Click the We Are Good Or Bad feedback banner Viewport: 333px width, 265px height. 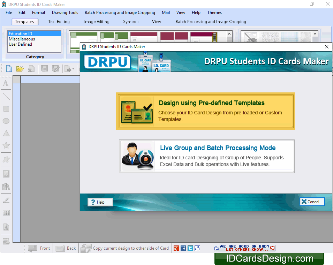(244, 248)
